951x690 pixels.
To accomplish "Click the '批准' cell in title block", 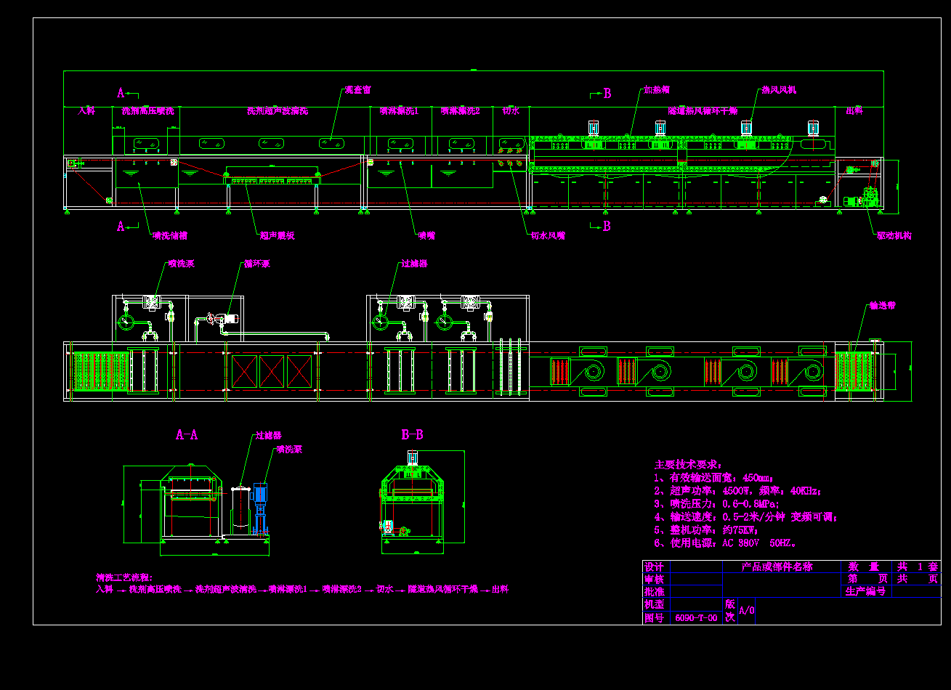I will coord(655,591).
